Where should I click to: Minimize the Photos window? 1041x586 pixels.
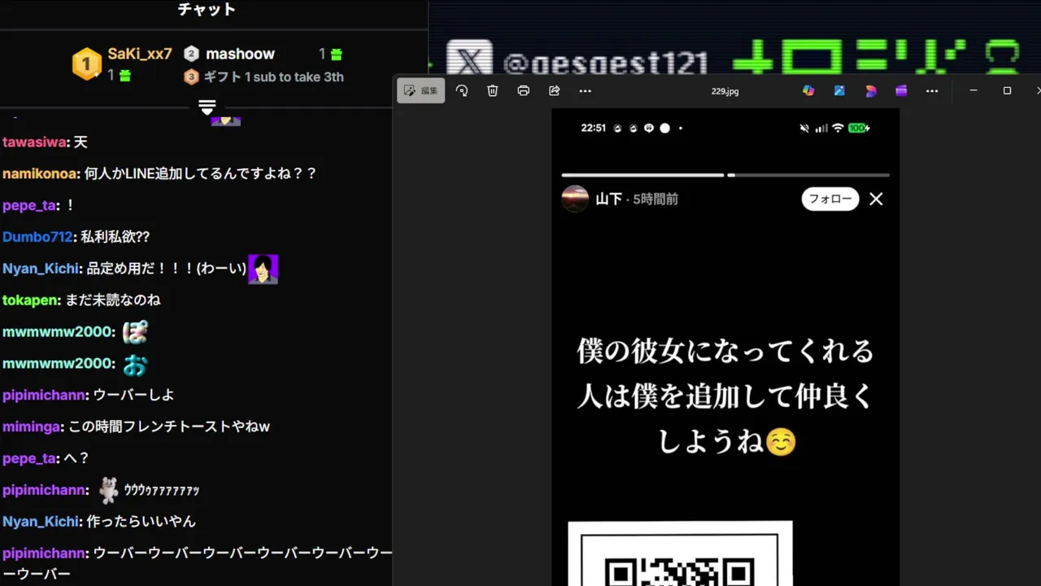(x=973, y=90)
